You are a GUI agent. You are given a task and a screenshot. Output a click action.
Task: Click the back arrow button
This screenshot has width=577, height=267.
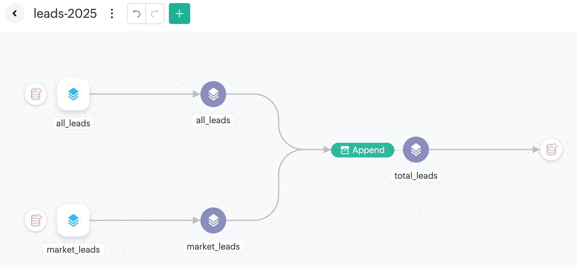(x=15, y=13)
